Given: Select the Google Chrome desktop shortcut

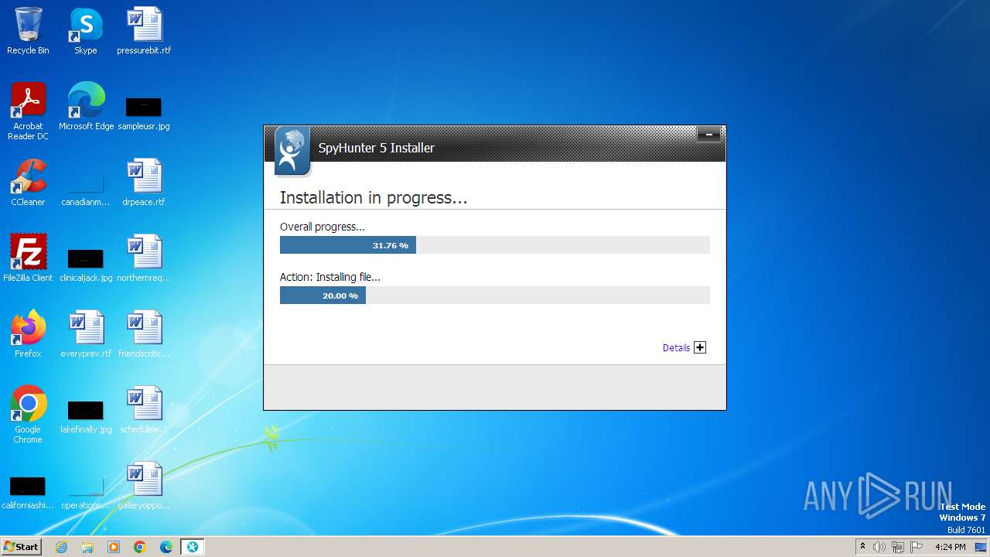Looking at the screenshot, I should point(28,415).
